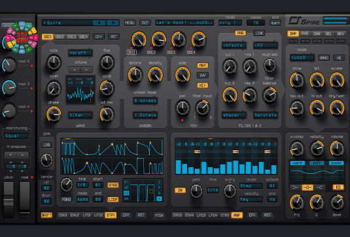Image resolution: width=350 pixels, height=237 pixels.
Task: Toggle the DRIFT button
Action: 46,215
